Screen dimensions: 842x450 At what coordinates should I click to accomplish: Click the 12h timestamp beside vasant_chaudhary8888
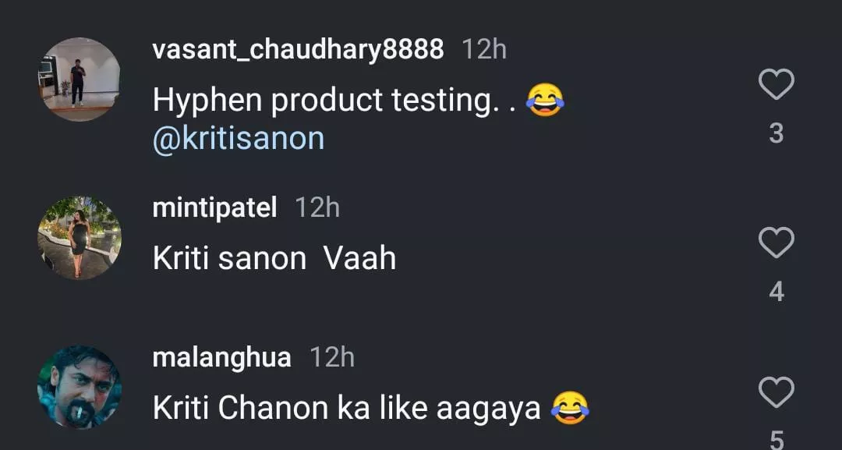coord(484,49)
